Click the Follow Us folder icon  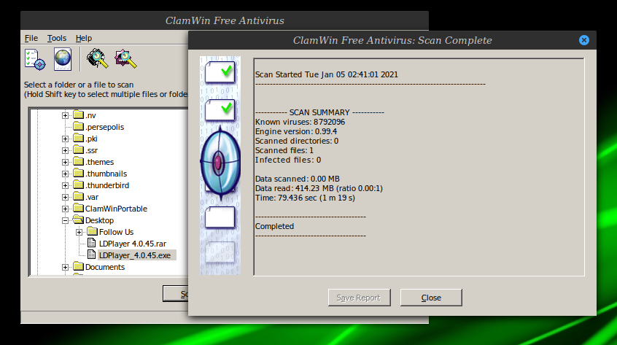pyautogui.click(x=93, y=231)
